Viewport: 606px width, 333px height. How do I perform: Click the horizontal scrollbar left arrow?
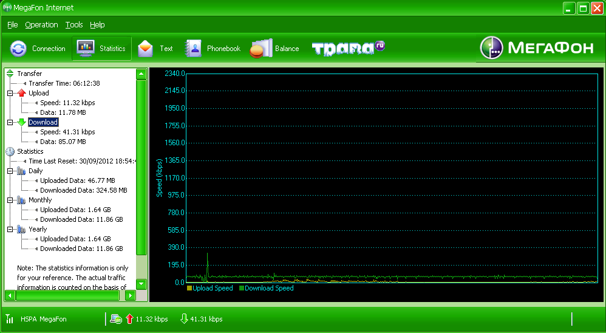10,296
